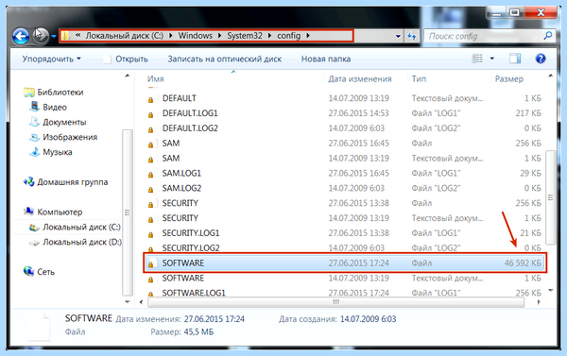Sort by the Тип column header

(x=419, y=78)
